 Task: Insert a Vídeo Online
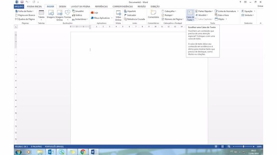click(118, 15)
